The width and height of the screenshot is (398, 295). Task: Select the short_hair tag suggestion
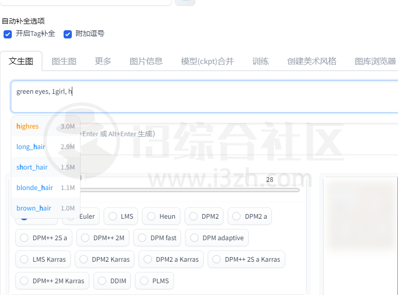pyautogui.click(x=46, y=167)
